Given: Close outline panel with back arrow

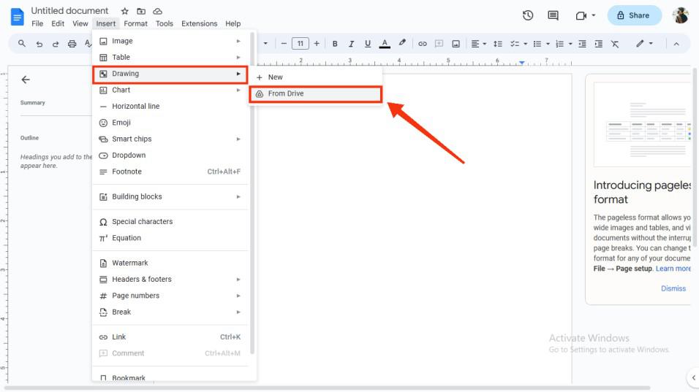Looking at the screenshot, I should pos(26,80).
